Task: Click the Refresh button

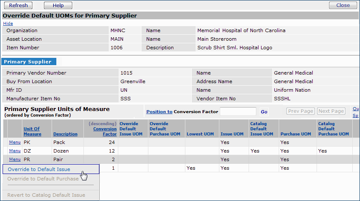Action: tap(18, 6)
